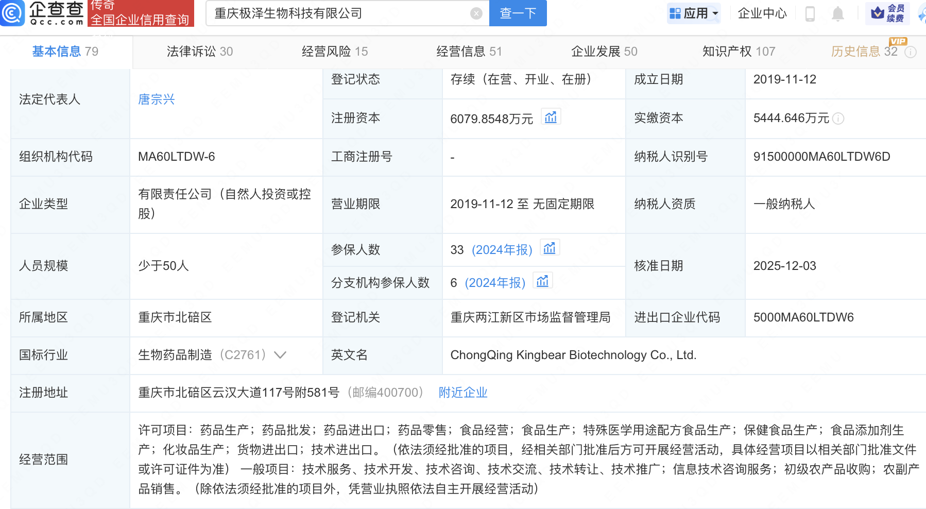Open the notifications bell
The width and height of the screenshot is (926, 509).
click(x=838, y=13)
